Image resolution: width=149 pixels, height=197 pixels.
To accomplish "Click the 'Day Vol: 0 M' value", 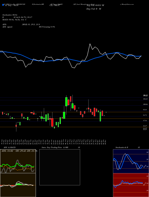I will (94, 9).
